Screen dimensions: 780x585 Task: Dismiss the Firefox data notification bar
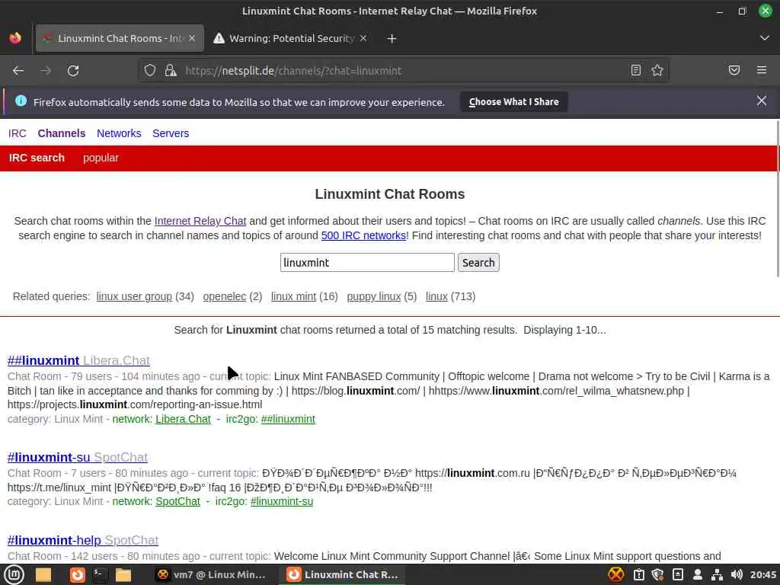pos(762,101)
